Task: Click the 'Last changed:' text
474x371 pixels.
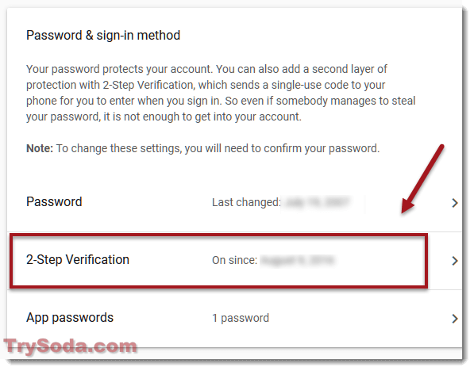Action: pyautogui.click(x=246, y=202)
